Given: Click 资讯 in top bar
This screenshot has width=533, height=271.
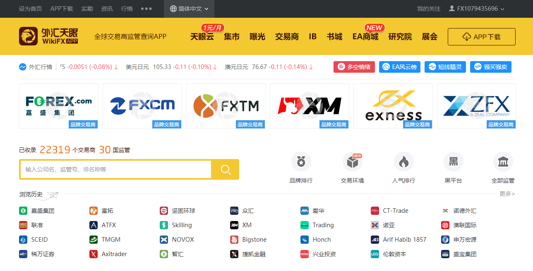Looking at the screenshot, I should pyautogui.click(x=107, y=9).
